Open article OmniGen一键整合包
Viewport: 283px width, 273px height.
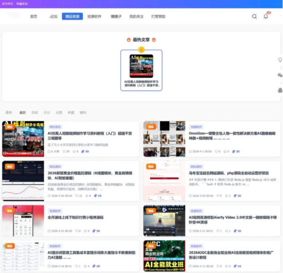point(232,135)
